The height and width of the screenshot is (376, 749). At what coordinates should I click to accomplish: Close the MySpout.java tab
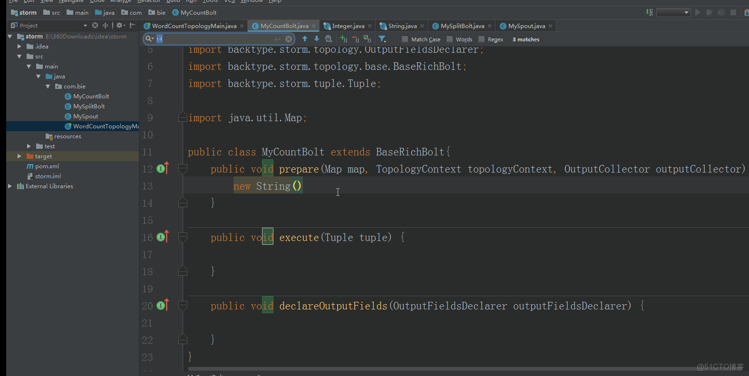[551, 26]
